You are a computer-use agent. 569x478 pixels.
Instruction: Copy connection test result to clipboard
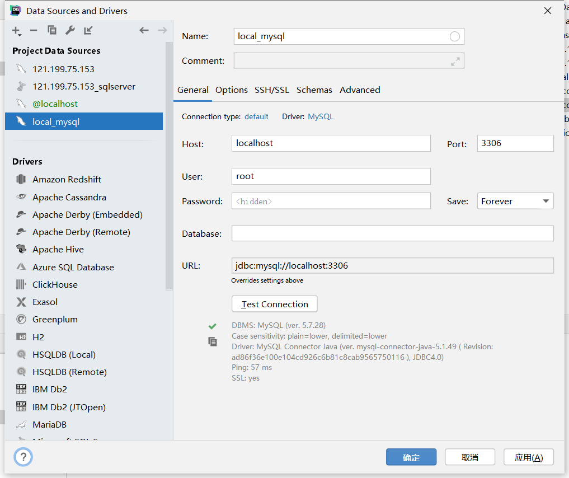pos(213,341)
